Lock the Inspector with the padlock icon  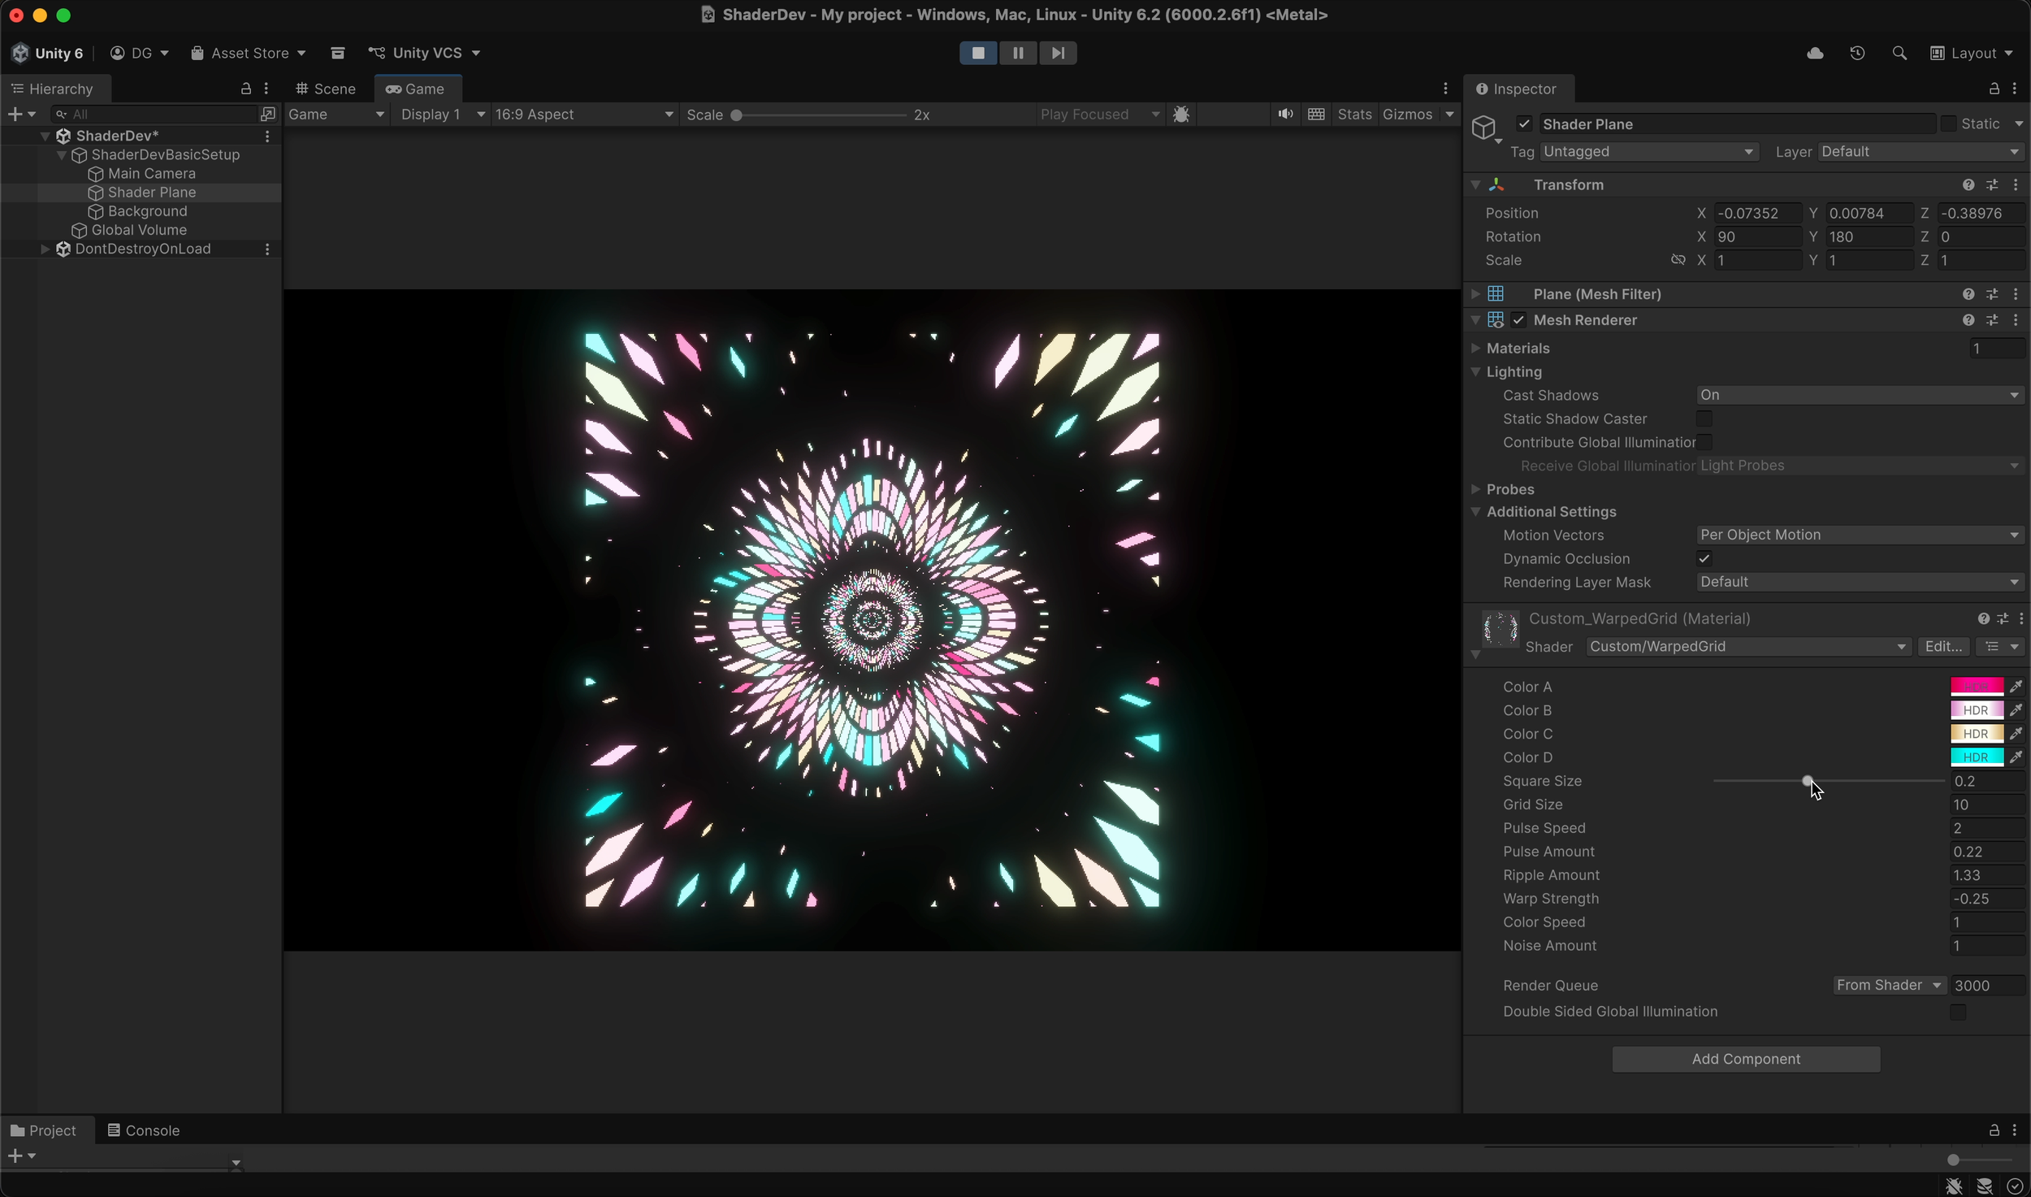[1994, 89]
